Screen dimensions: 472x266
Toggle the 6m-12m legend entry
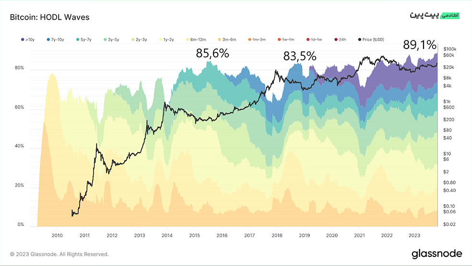tap(196, 39)
